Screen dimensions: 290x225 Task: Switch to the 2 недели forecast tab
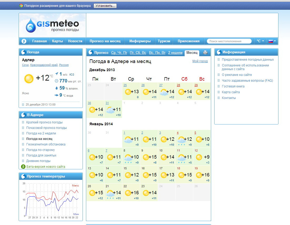point(175,53)
